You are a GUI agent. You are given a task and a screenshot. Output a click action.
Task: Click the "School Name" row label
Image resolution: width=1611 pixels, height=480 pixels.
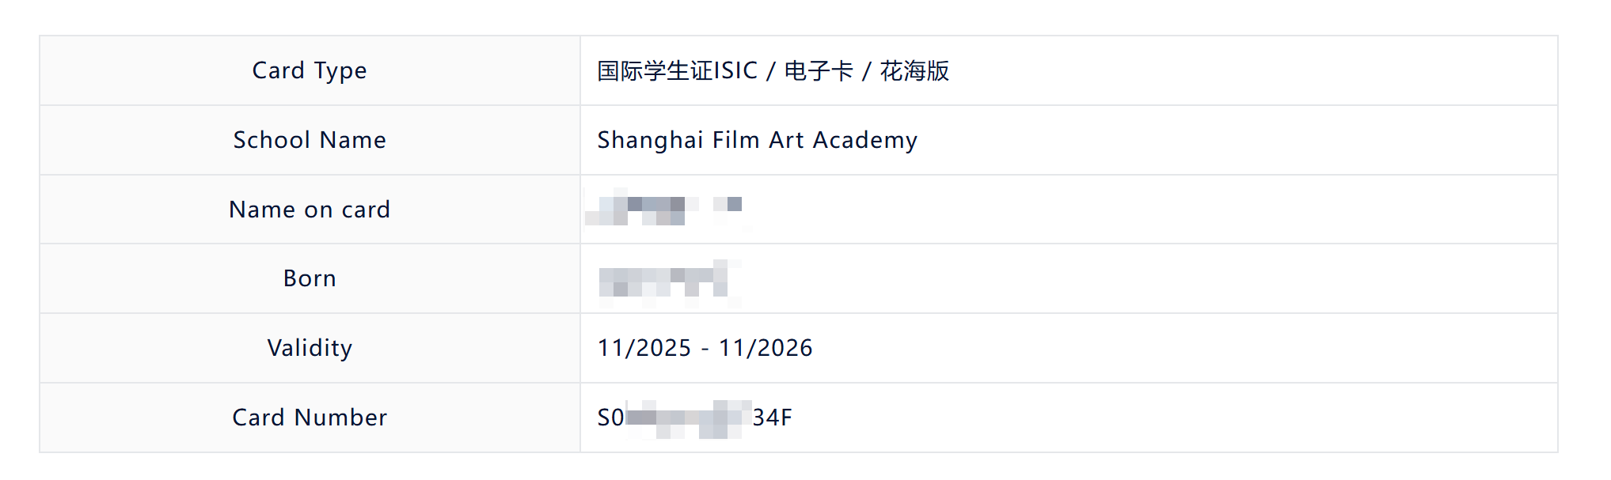(310, 140)
